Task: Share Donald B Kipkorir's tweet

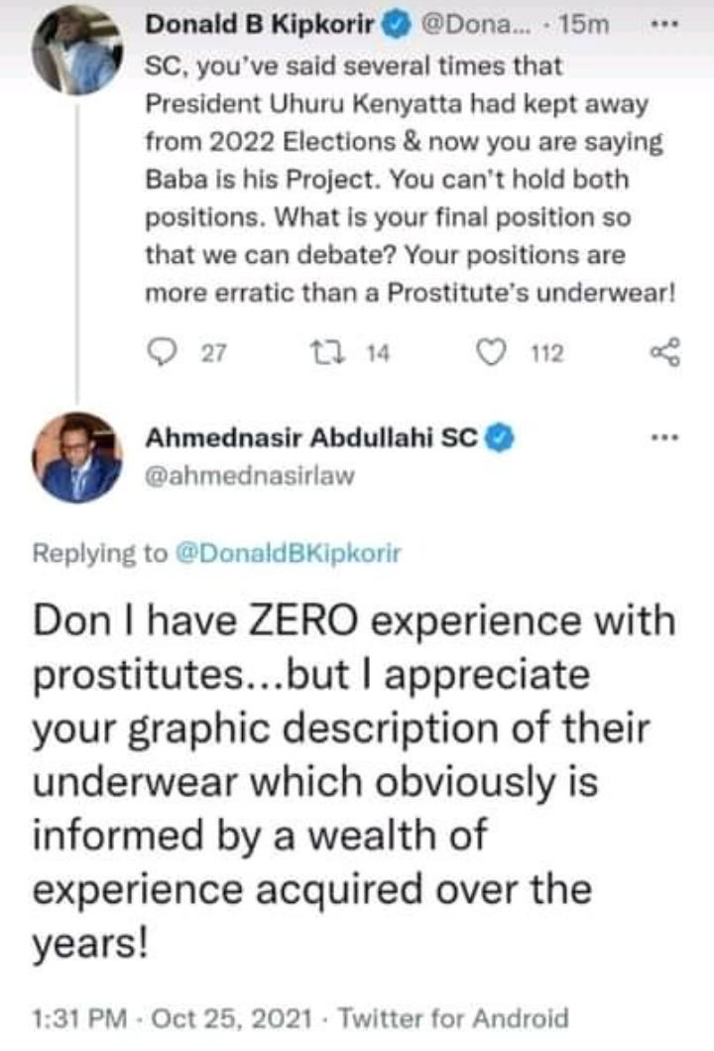Action: [662, 352]
